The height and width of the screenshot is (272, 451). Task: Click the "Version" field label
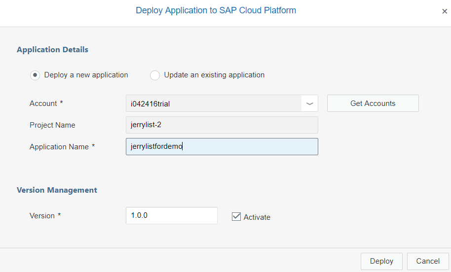(x=42, y=216)
